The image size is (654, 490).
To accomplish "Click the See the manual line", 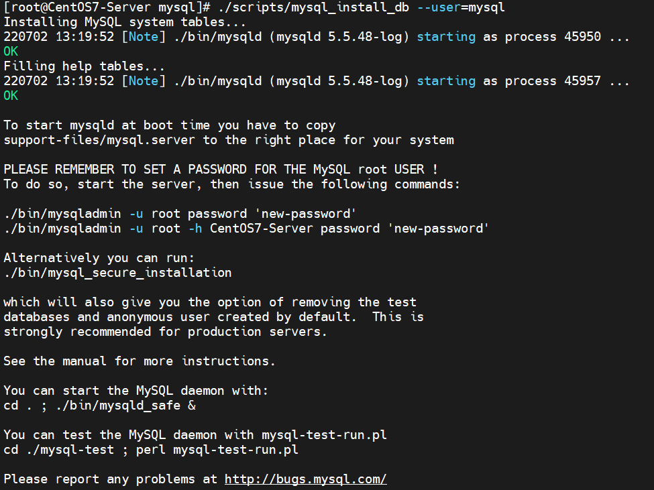I will (x=140, y=361).
